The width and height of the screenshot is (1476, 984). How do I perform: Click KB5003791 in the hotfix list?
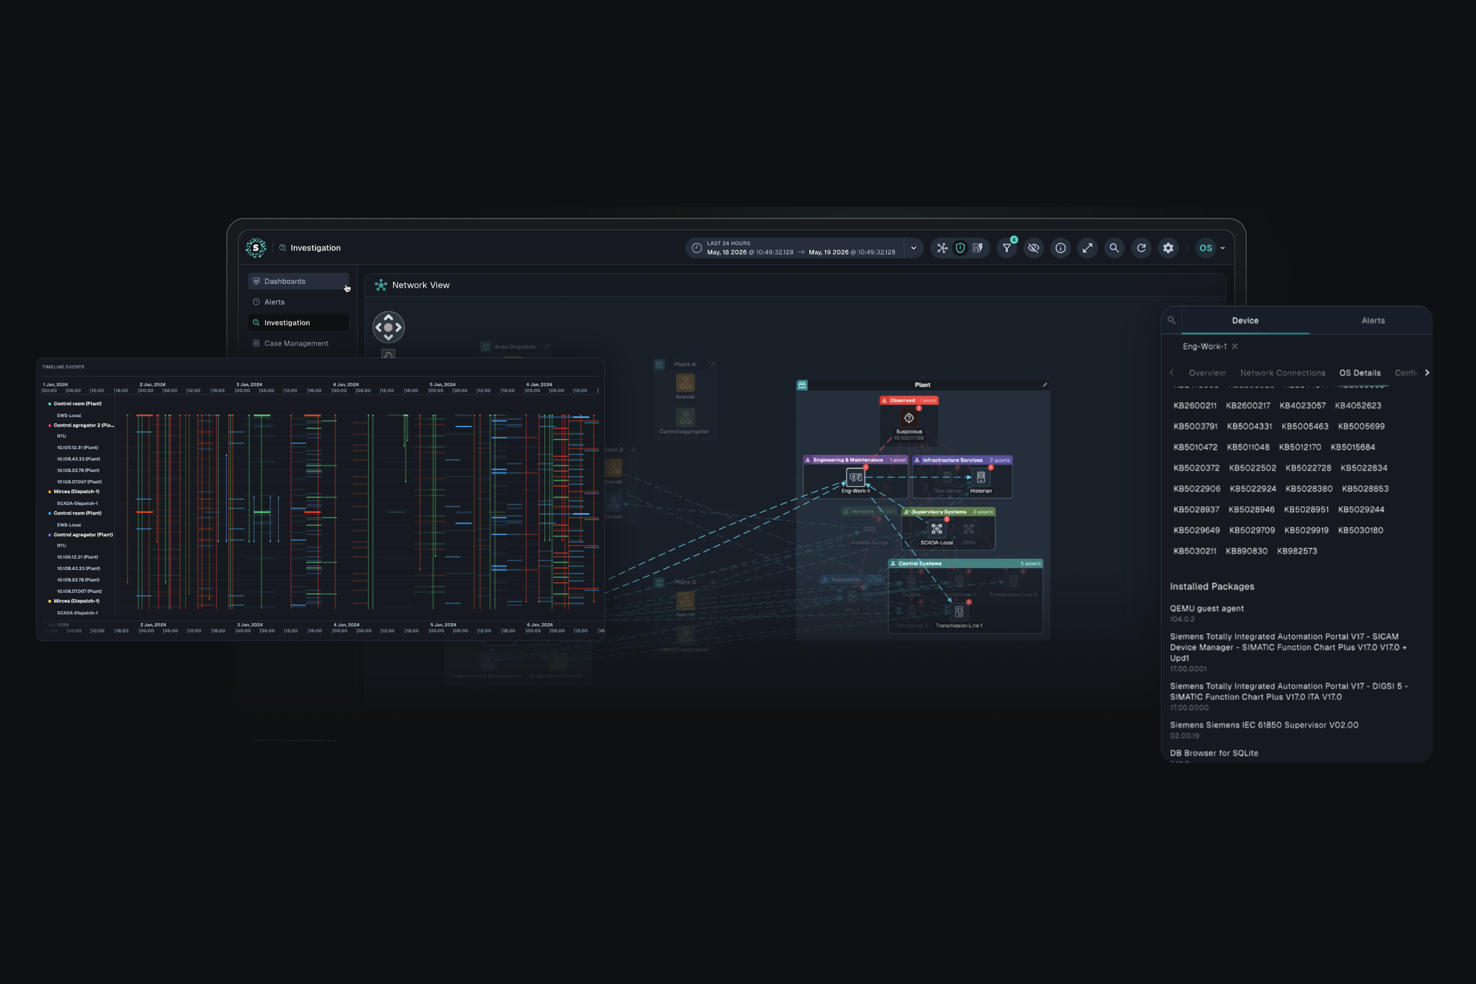point(1195,426)
